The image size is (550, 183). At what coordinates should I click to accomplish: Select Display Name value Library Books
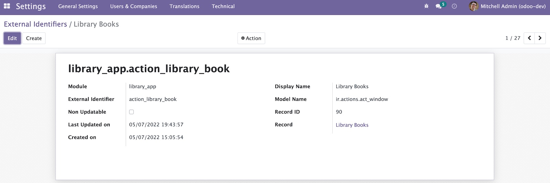[x=352, y=86]
